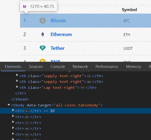This screenshot has width=151, height=140.
Task: Click ellipsis badge in cap text-right th
Action: click(x=82, y=88)
